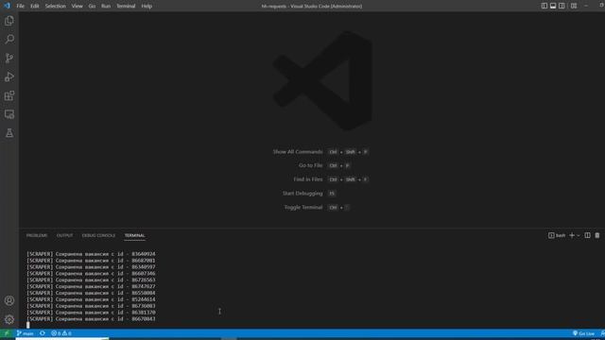Click the bash terminal label
The image size is (605, 340).
tap(557, 235)
